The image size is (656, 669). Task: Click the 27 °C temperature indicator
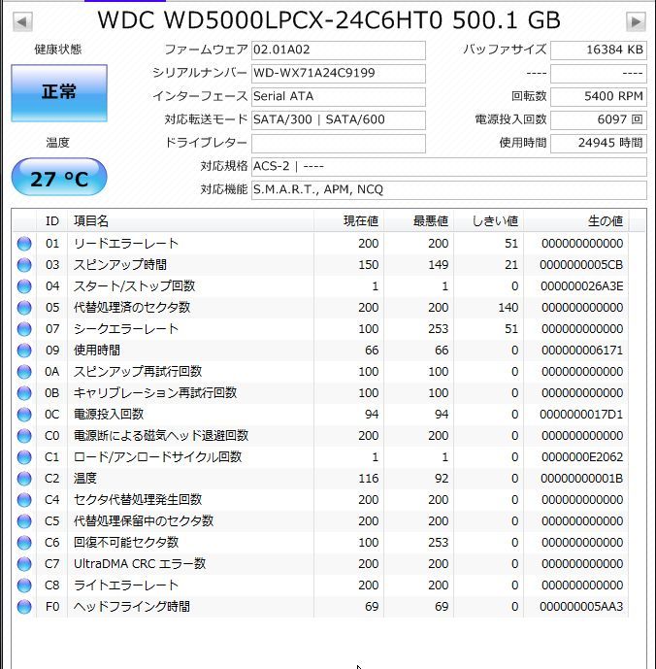(59, 178)
